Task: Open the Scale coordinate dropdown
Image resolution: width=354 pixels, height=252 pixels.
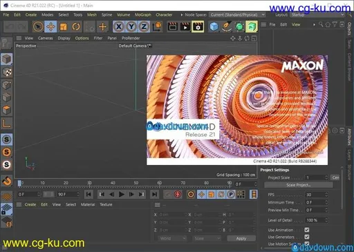Action: [207, 238]
